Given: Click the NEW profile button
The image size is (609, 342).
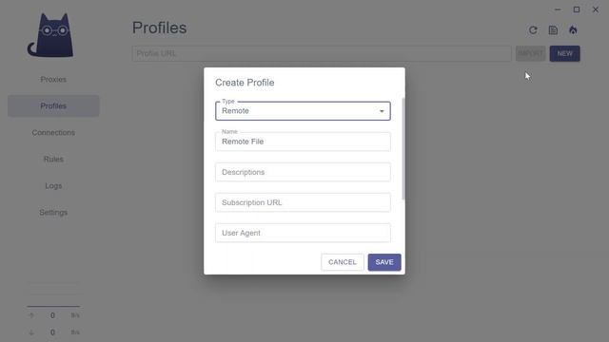Looking at the screenshot, I should pyautogui.click(x=564, y=53).
